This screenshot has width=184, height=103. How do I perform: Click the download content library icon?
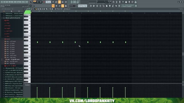pyautogui.click(x=135, y=2)
